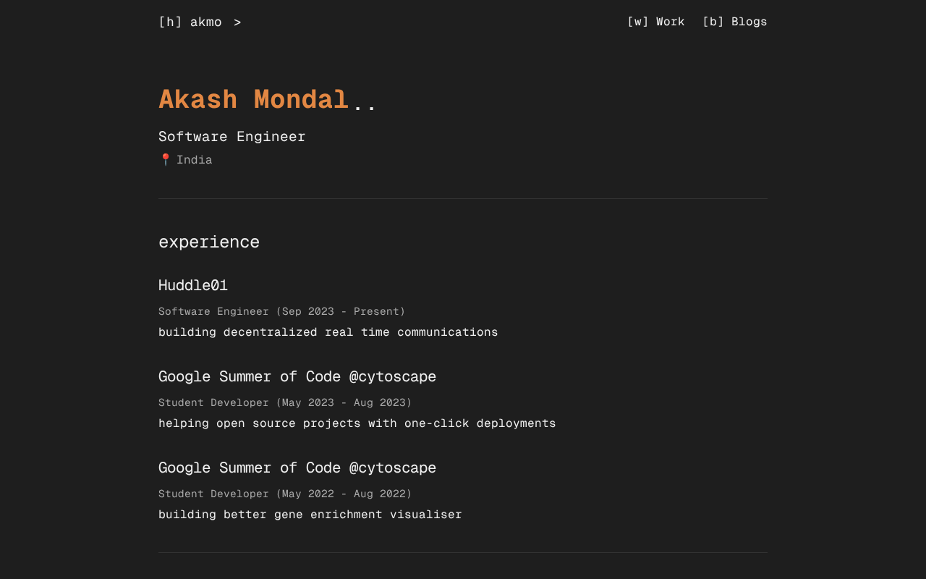The image size is (926, 579).
Task: Open Google Summer of Code heading above May 2022
Action: (297, 468)
